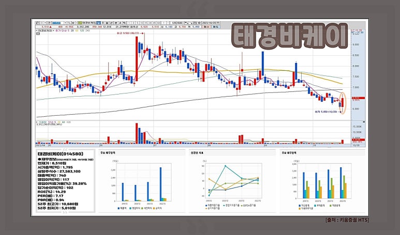Open chart settings gear icon

coord(199,23)
